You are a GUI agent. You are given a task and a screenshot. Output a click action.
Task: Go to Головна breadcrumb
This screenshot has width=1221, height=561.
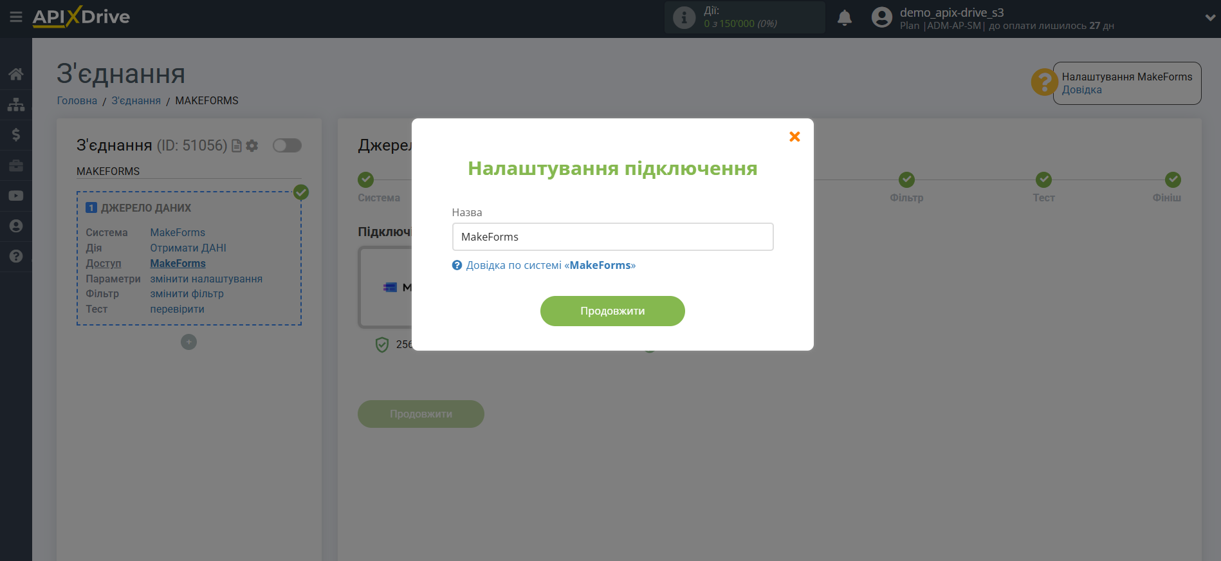pyautogui.click(x=77, y=100)
